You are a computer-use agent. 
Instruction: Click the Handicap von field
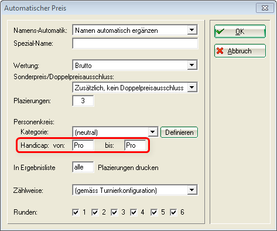(83, 145)
